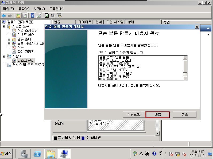Select 디스크 관리 in the tree
The image size is (213, 159).
click(26, 60)
